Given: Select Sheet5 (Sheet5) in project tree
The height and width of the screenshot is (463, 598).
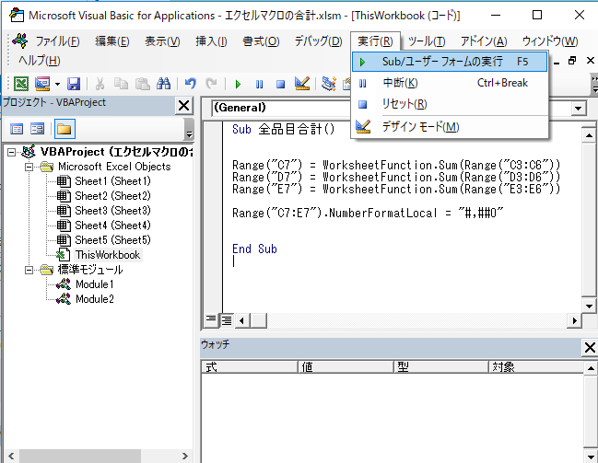Looking at the screenshot, I should point(112,240).
